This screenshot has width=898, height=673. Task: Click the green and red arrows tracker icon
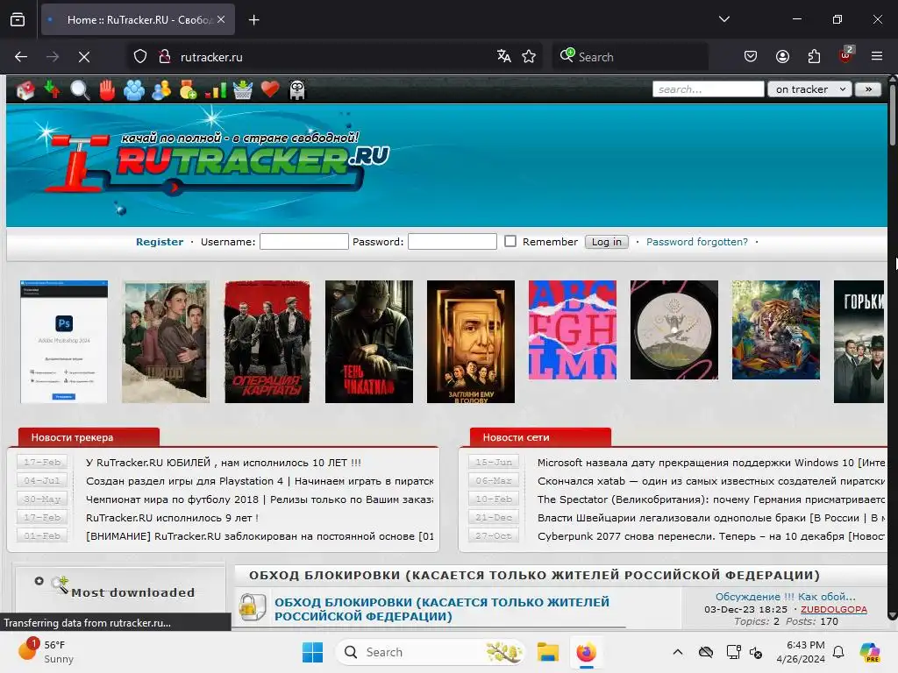53,90
